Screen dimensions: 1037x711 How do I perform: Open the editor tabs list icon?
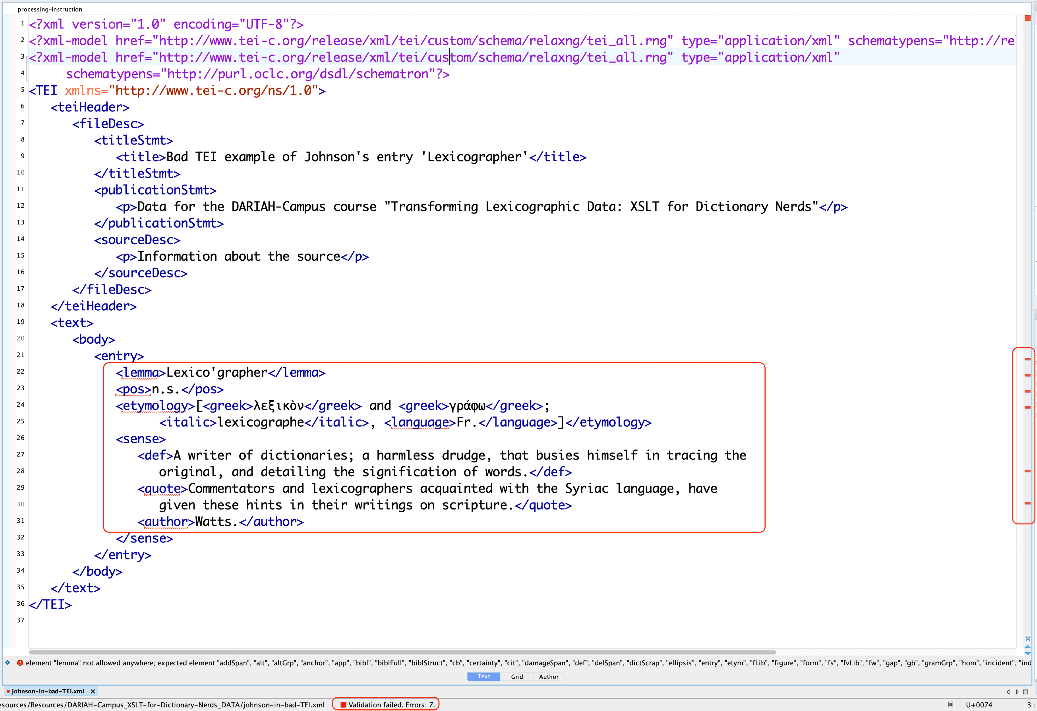click(x=1025, y=692)
